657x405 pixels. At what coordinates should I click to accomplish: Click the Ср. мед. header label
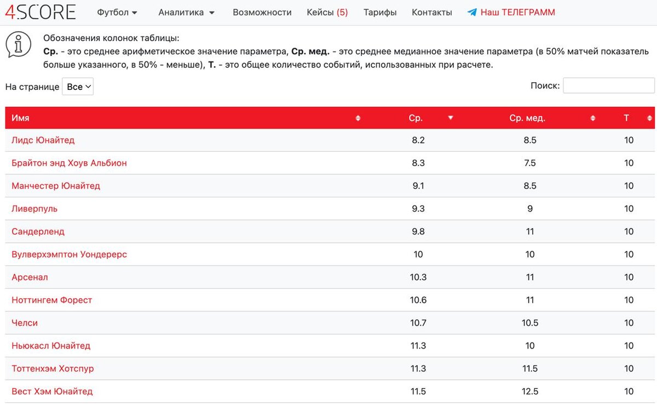tap(527, 118)
